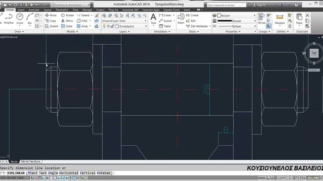Select the Linear dimension tool
The width and height of the screenshot is (323, 181).
(x=166, y=15)
